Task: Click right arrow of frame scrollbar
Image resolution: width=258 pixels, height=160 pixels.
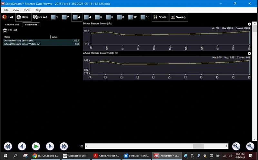Action: click(x=227, y=146)
